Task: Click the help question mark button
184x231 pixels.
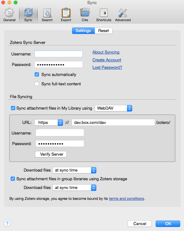Action: tap(7, 223)
